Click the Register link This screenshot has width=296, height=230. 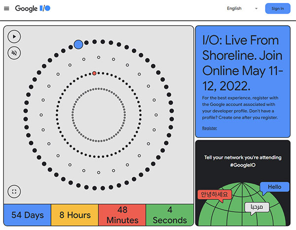209,128
